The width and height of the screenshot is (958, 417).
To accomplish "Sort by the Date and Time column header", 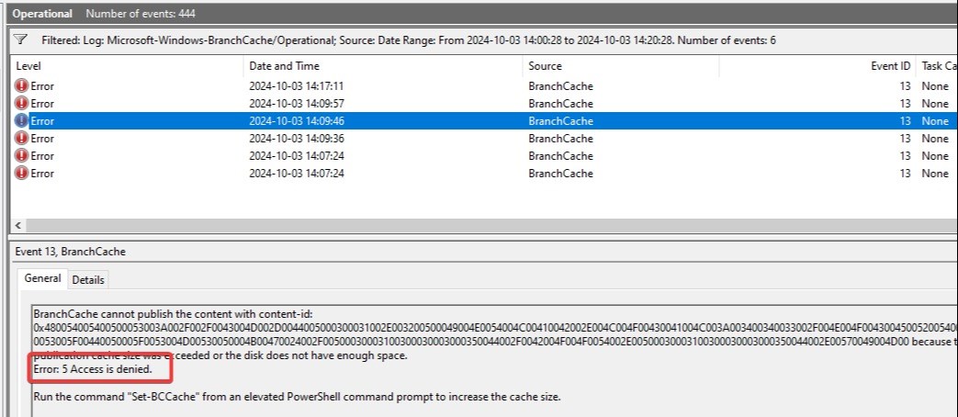I will pos(383,66).
